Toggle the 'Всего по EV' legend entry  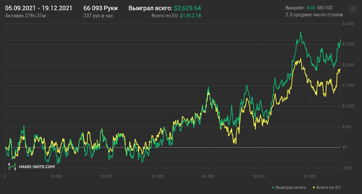(326, 187)
